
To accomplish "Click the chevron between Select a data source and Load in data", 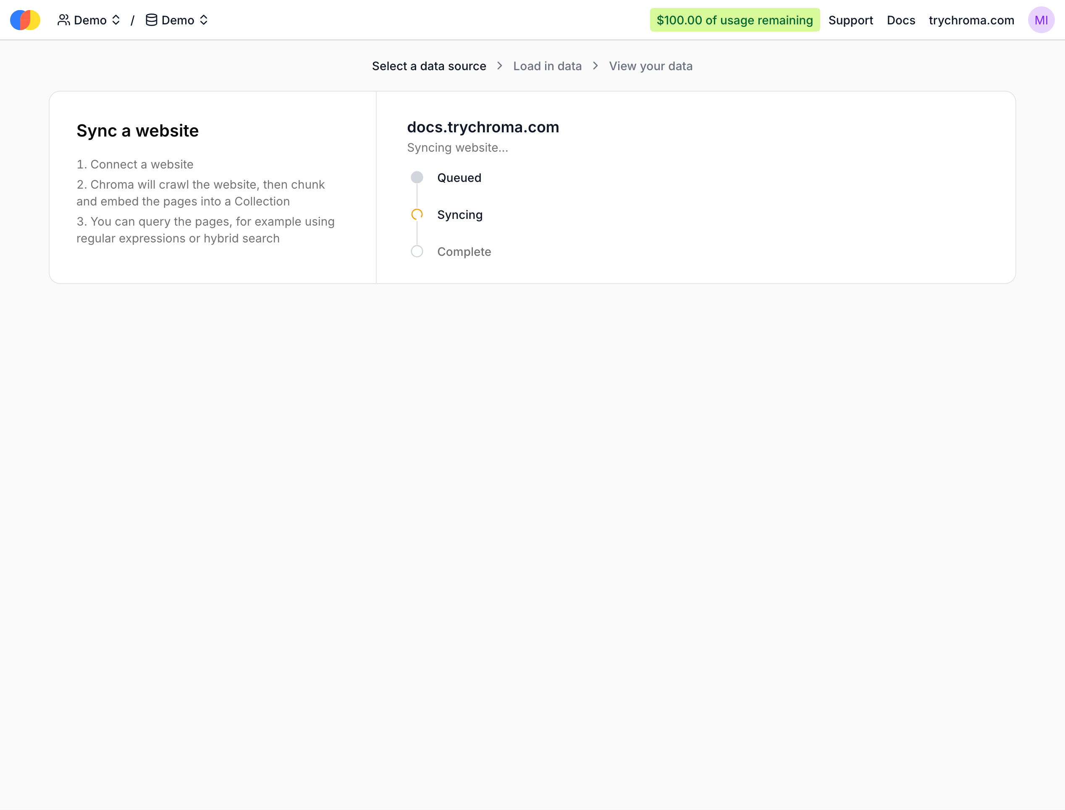I will 500,66.
